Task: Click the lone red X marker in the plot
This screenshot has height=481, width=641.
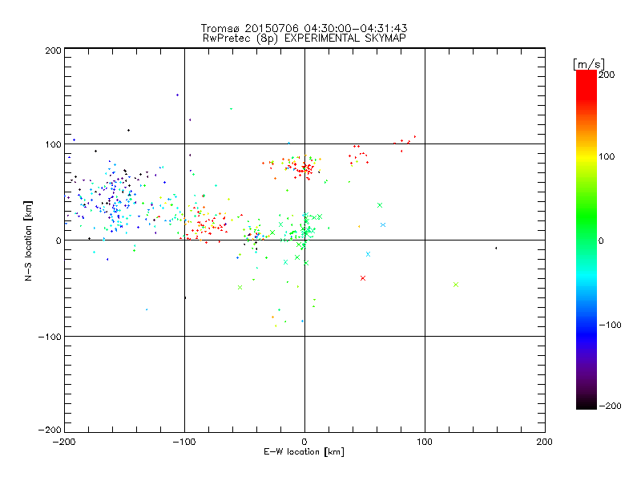Action: pos(363,278)
